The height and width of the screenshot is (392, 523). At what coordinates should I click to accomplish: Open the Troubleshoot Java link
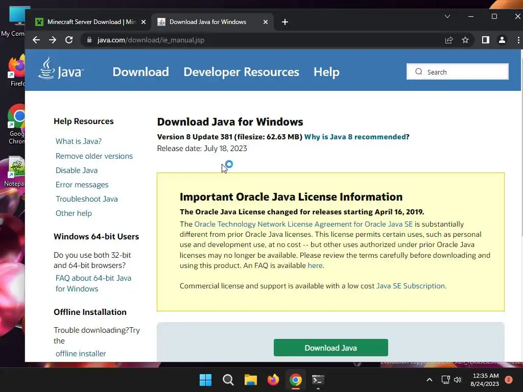click(86, 199)
